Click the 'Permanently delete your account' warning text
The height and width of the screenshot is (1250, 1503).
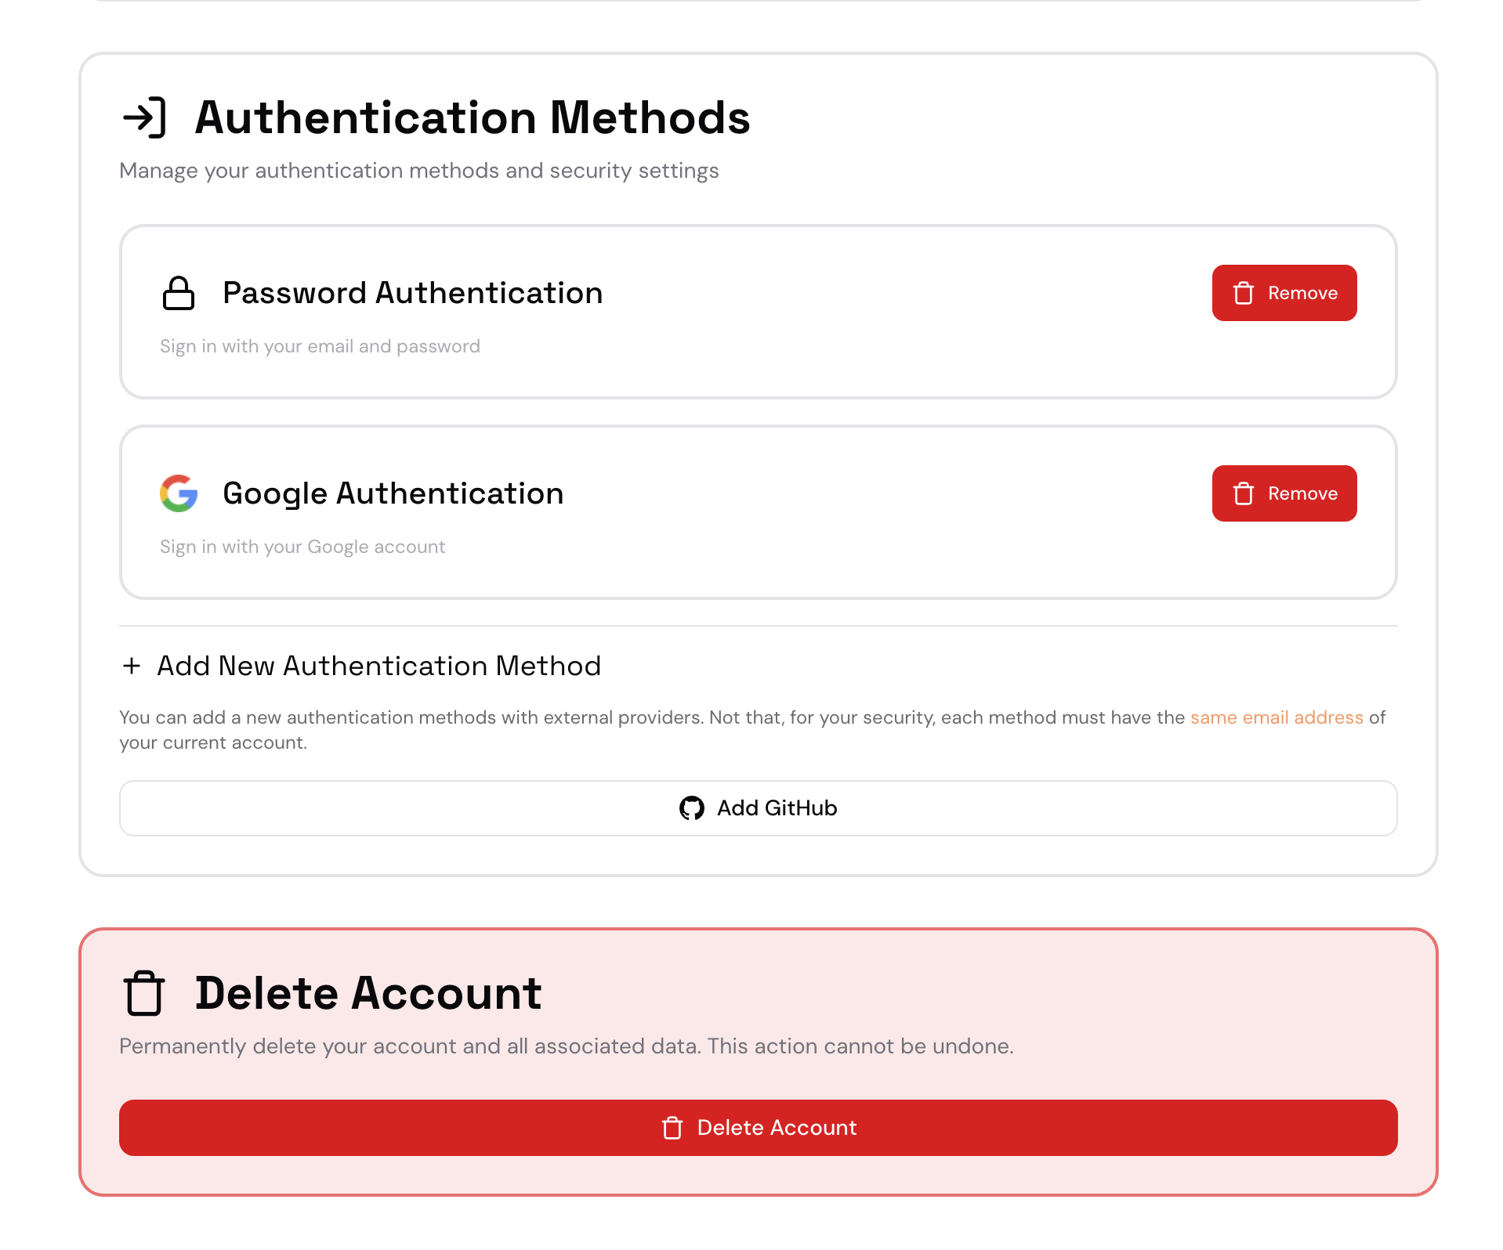click(566, 1046)
